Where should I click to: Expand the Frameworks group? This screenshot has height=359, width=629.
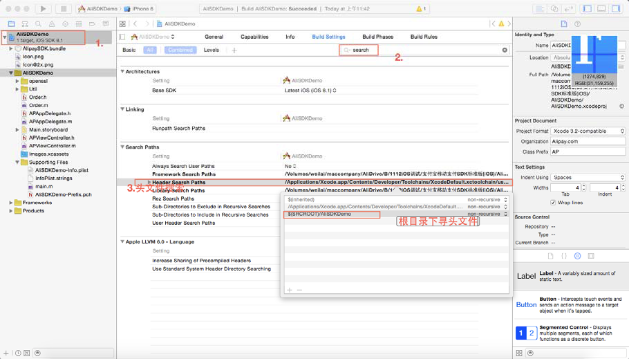pyautogui.click(x=11, y=203)
